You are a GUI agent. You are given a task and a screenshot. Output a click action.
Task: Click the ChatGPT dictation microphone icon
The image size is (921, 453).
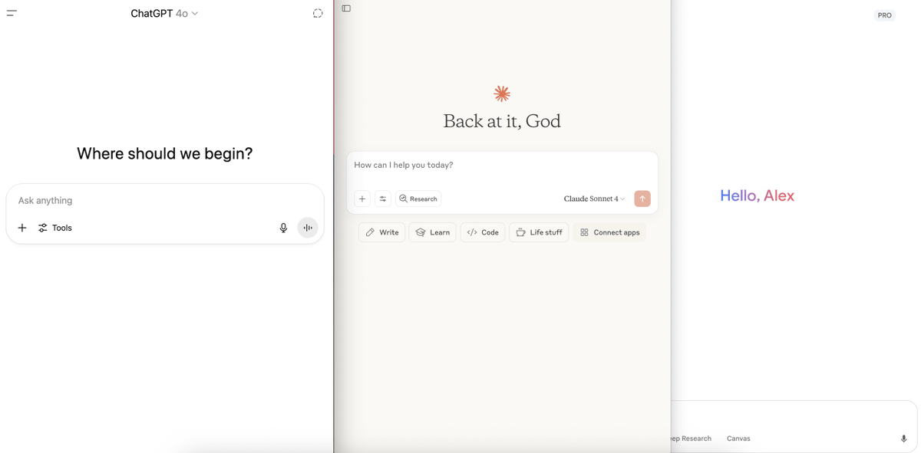click(283, 228)
